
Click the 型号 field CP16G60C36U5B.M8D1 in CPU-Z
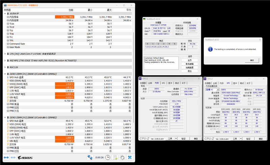(x=231, y=101)
